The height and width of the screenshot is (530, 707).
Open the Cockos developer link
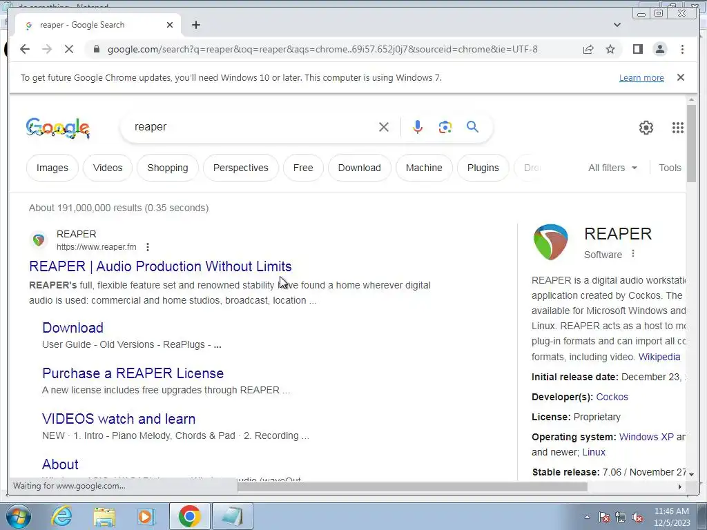pos(612,397)
